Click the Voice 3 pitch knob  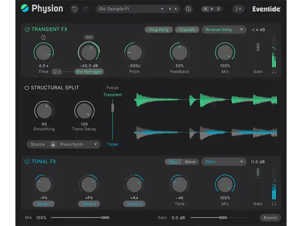134,184
